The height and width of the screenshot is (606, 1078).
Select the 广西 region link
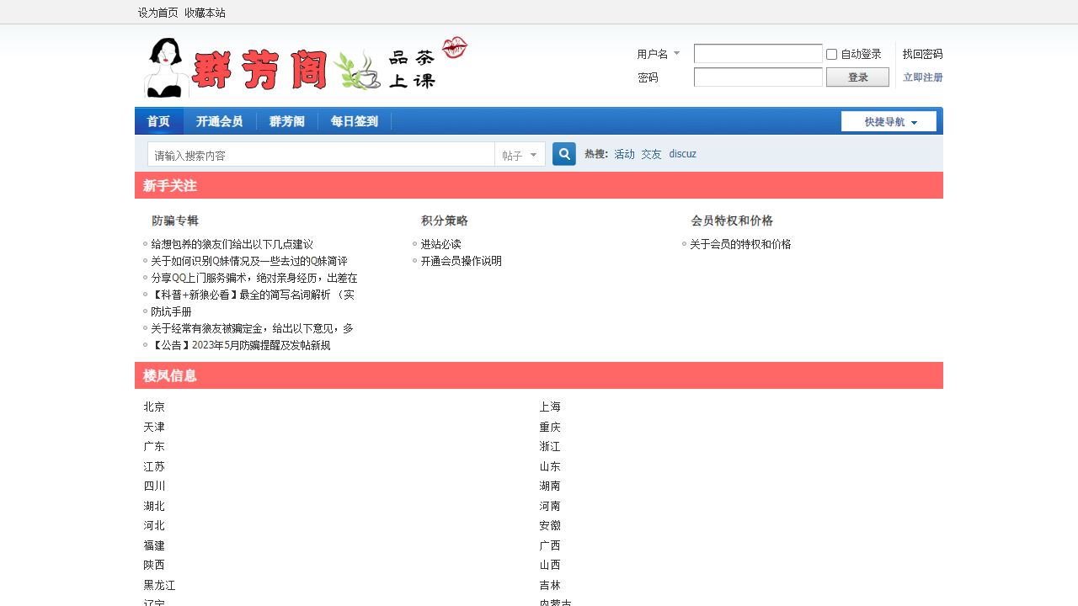pos(550,545)
